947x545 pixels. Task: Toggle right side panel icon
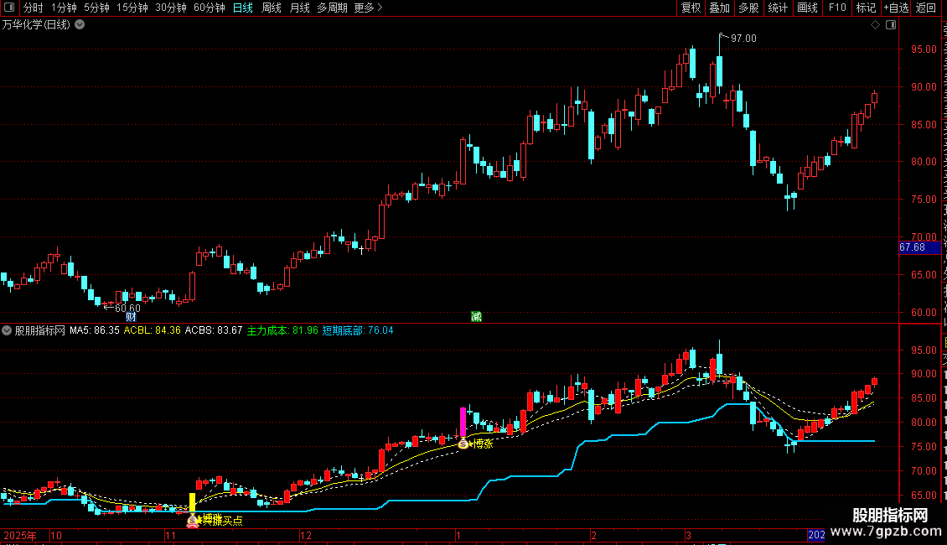(x=891, y=25)
